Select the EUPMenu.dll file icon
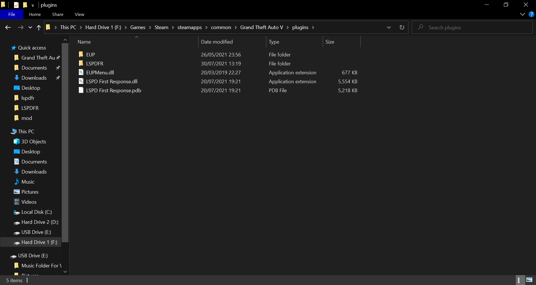Viewport: 536px width, 285px height. [x=81, y=72]
